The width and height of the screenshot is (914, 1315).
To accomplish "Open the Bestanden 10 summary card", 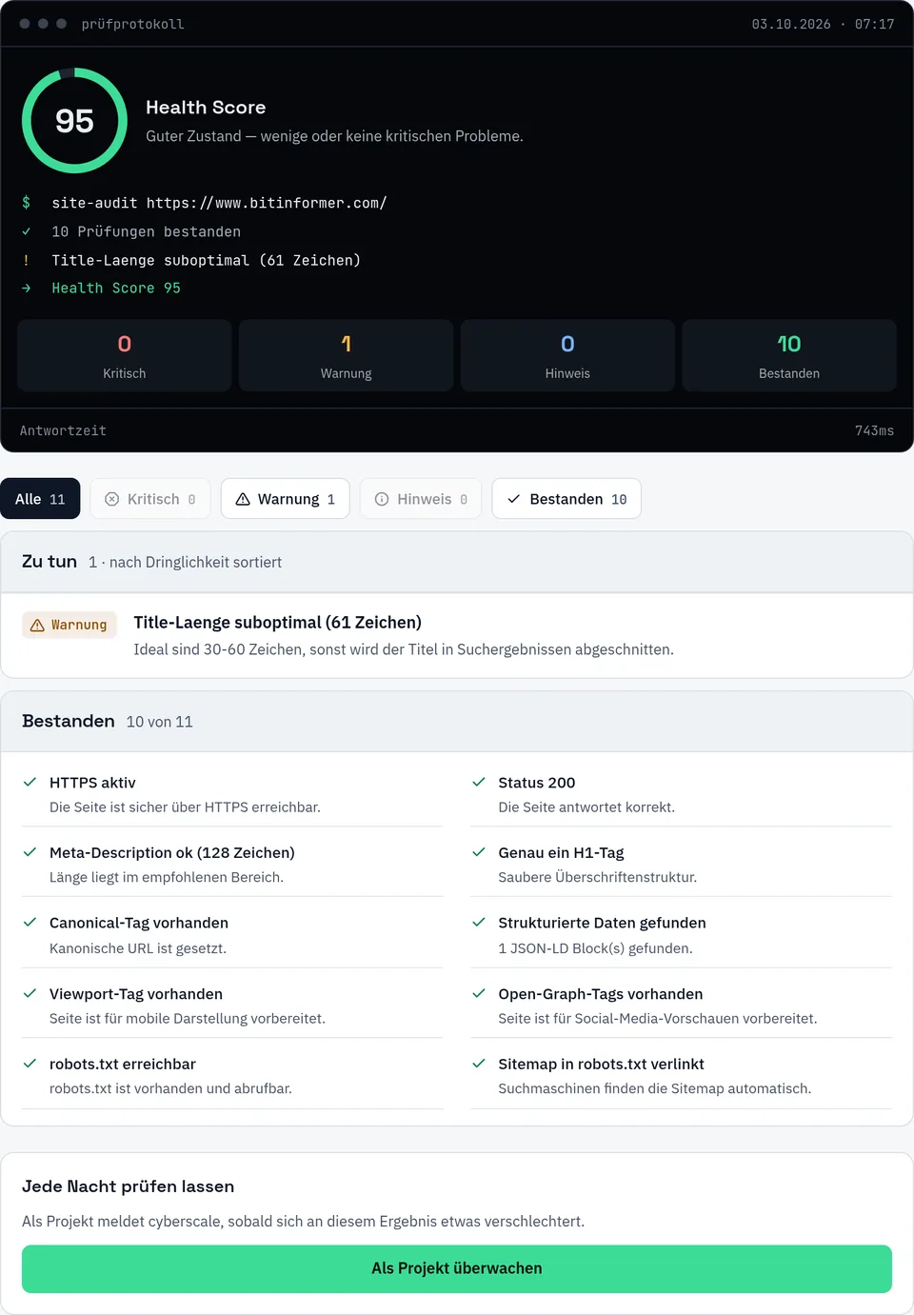I will tap(789, 355).
